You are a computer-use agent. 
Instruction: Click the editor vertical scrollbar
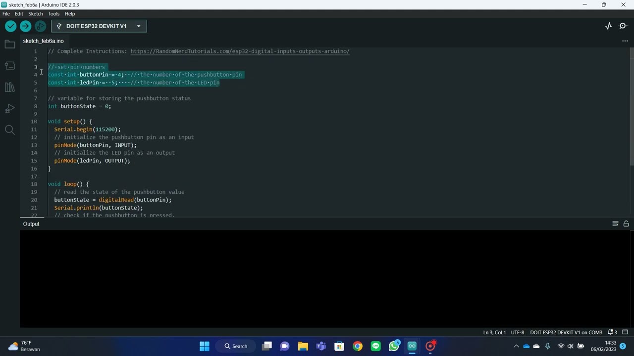click(632, 106)
